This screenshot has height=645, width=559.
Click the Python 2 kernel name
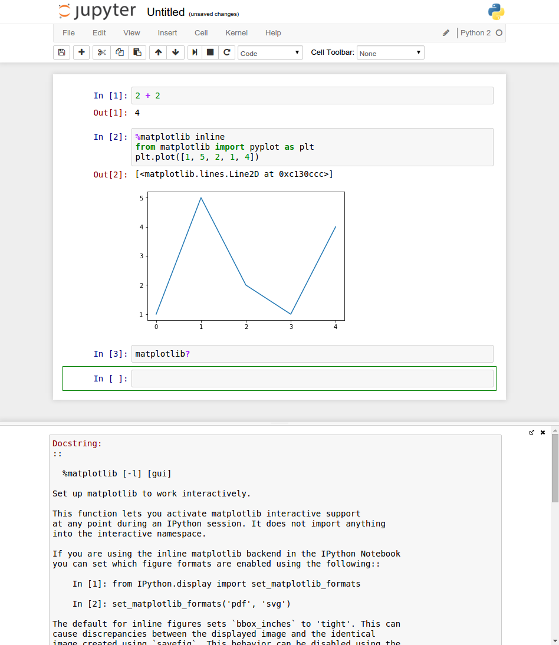tap(475, 33)
